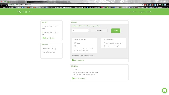Click the green shield extension icon

162,5
